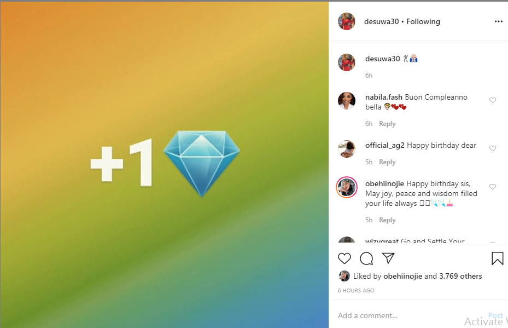This screenshot has width=508, height=328.
Task: Open the three-dot more options menu
Action: [498, 21]
